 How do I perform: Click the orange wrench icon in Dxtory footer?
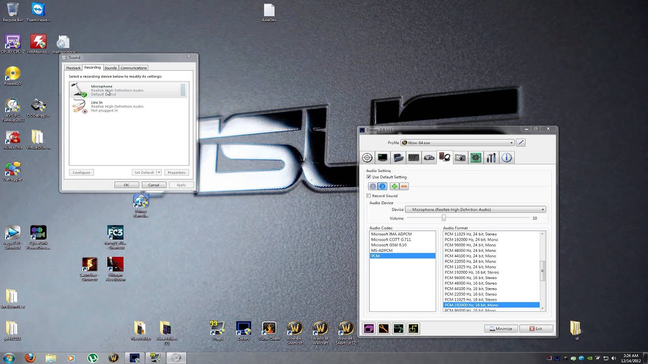[x=384, y=329]
